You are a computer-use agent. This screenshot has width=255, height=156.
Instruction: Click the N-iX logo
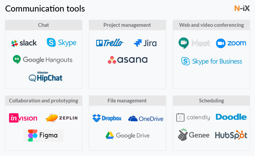pyautogui.click(x=242, y=8)
